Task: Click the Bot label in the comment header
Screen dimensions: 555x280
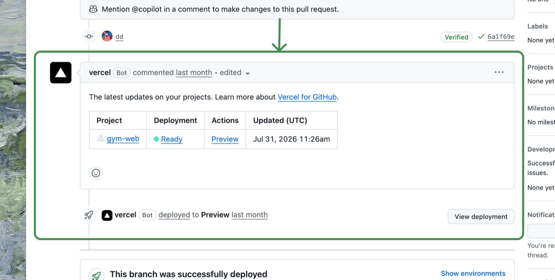Action: point(121,73)
